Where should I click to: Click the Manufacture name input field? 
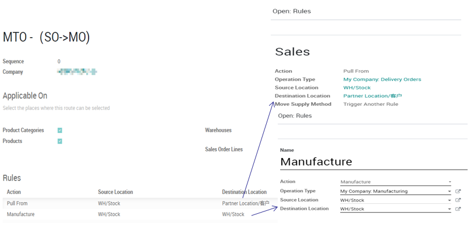(374, 162)
